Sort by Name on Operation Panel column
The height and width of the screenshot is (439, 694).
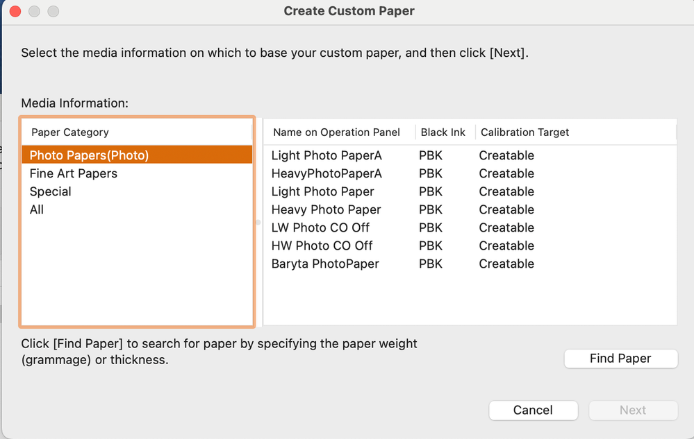click(336, 132)
